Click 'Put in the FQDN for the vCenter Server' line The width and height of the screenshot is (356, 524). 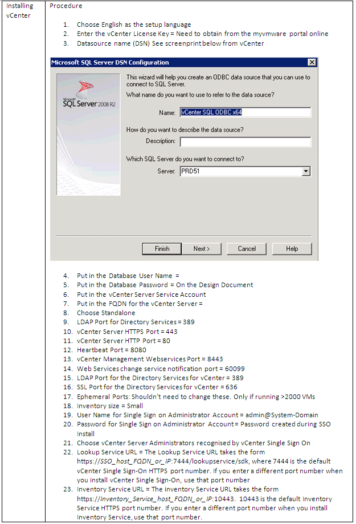pos(140,304)
